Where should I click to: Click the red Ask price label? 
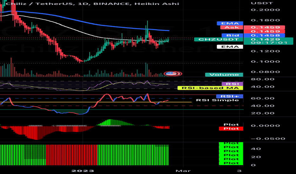point(232,28)
